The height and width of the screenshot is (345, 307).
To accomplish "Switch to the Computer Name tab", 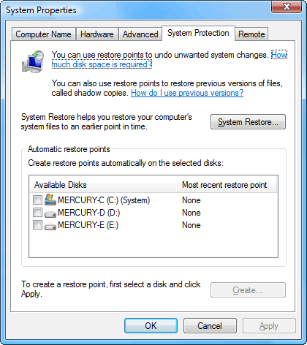I will tap(43, 34).
